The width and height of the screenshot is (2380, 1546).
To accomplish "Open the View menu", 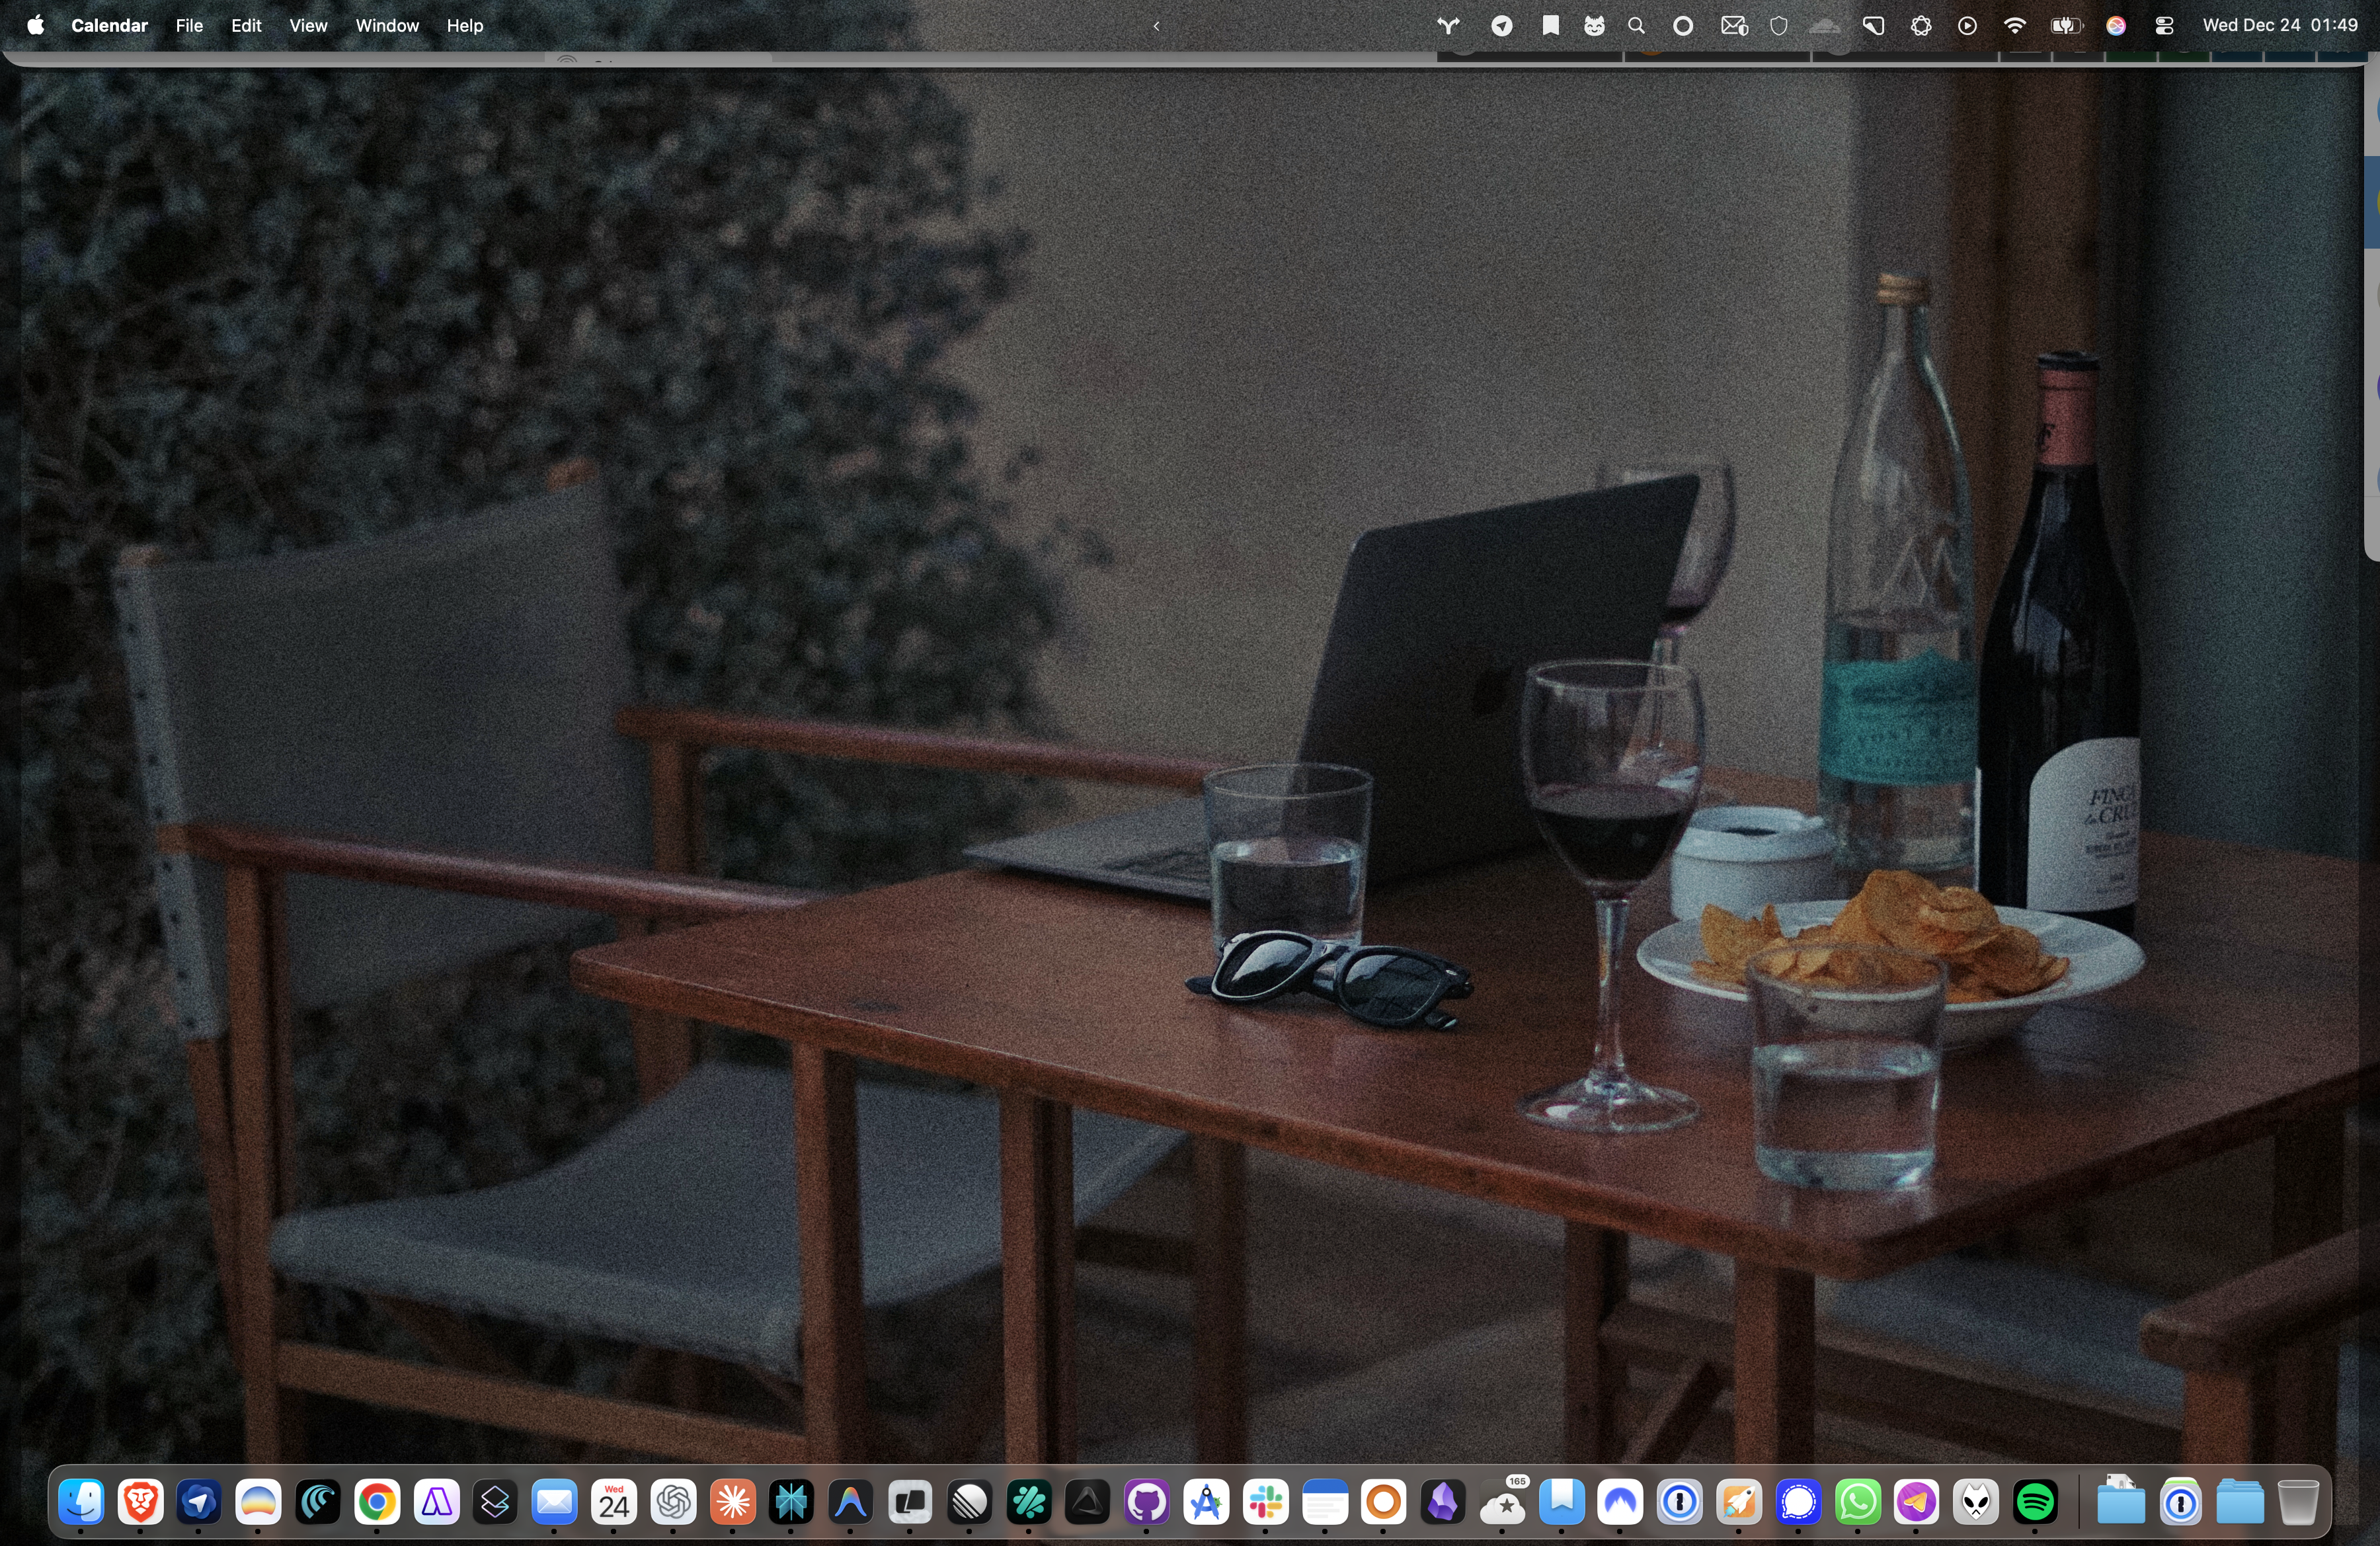I will point(308,26).
